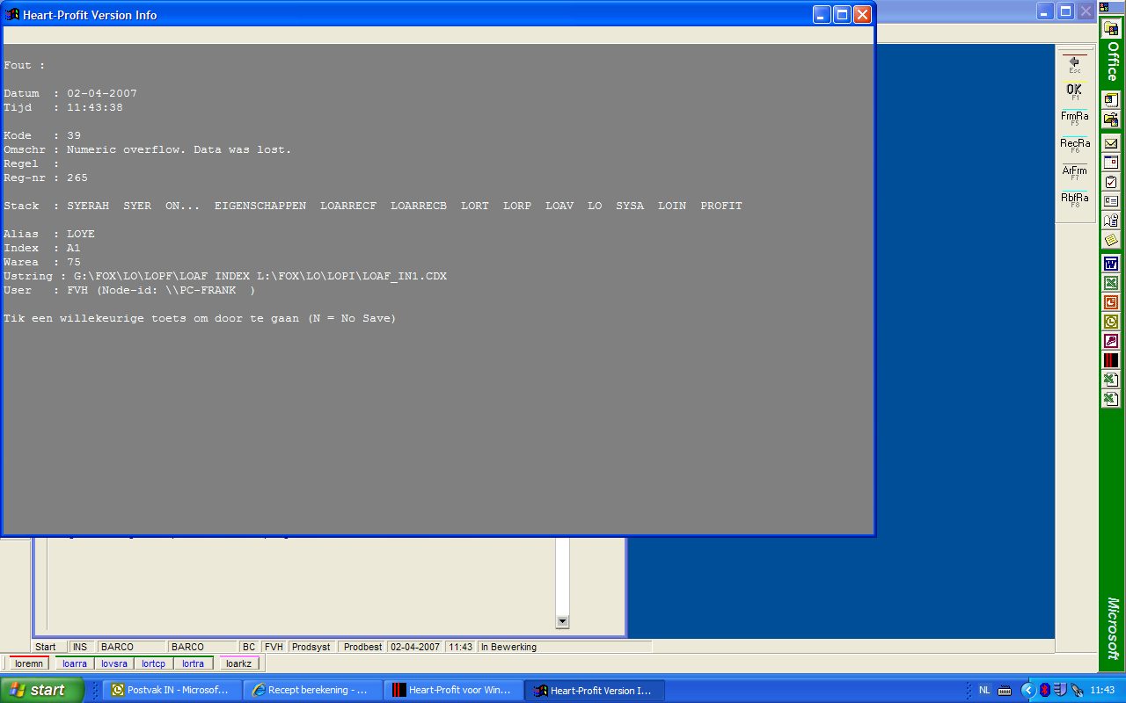Click the lowest Excel sheet shortcut icon
The image size is (1126, 703).
click(x=1111, y=399)
